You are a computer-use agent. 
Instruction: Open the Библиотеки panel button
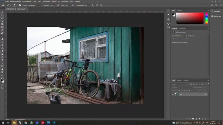(x=216, y=16)
